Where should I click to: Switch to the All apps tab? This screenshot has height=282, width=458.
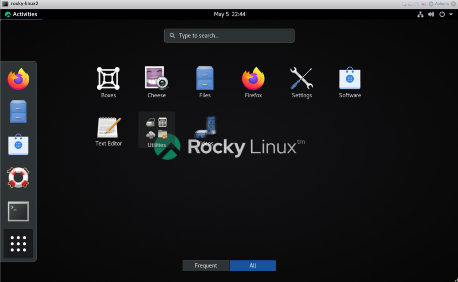tap(253, 265)
